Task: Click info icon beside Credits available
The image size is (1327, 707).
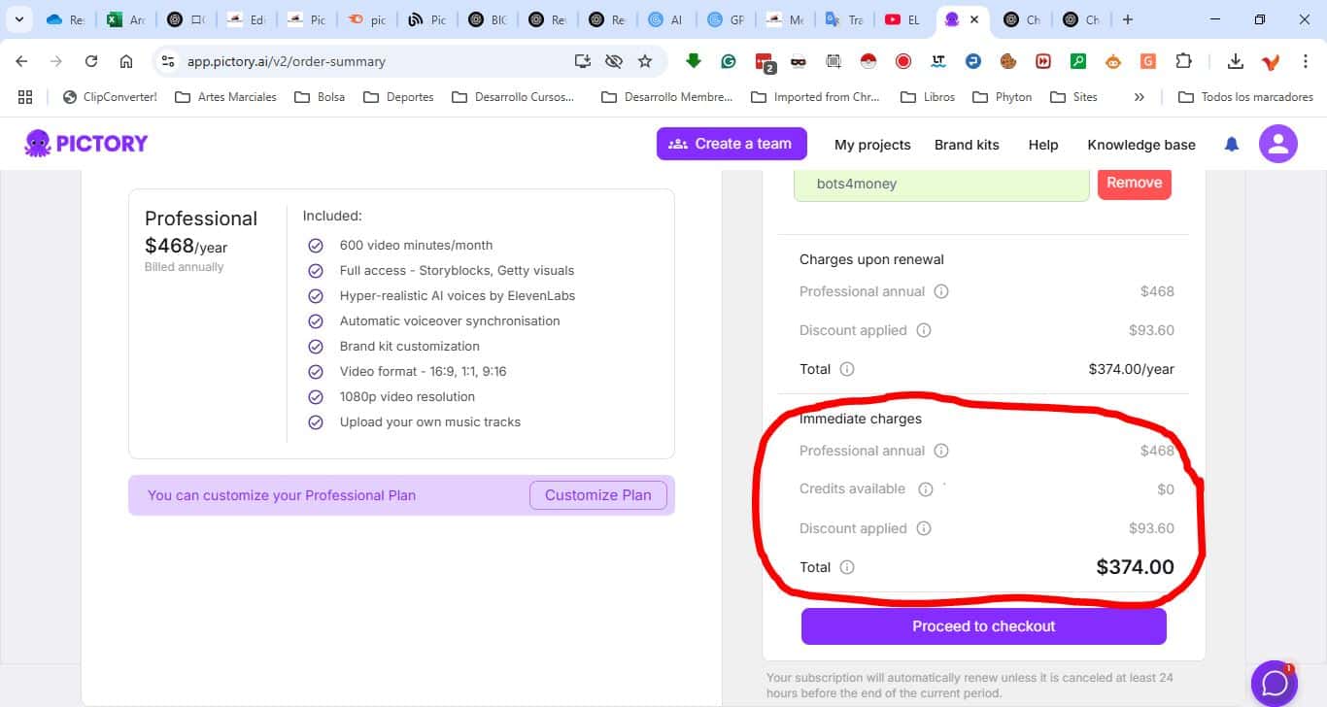Action: [x=926, y=489]
